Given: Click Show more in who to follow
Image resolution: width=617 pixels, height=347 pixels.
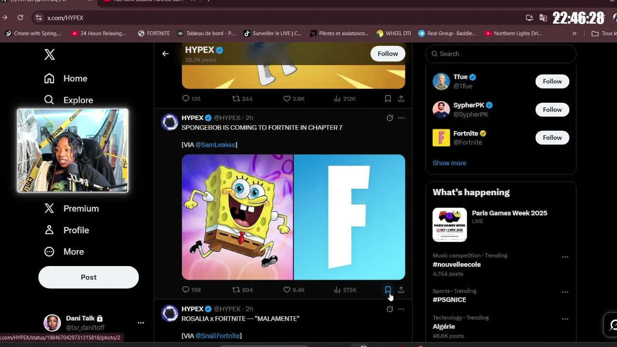Looking at the screenshot, I should [x=449, y=163].
